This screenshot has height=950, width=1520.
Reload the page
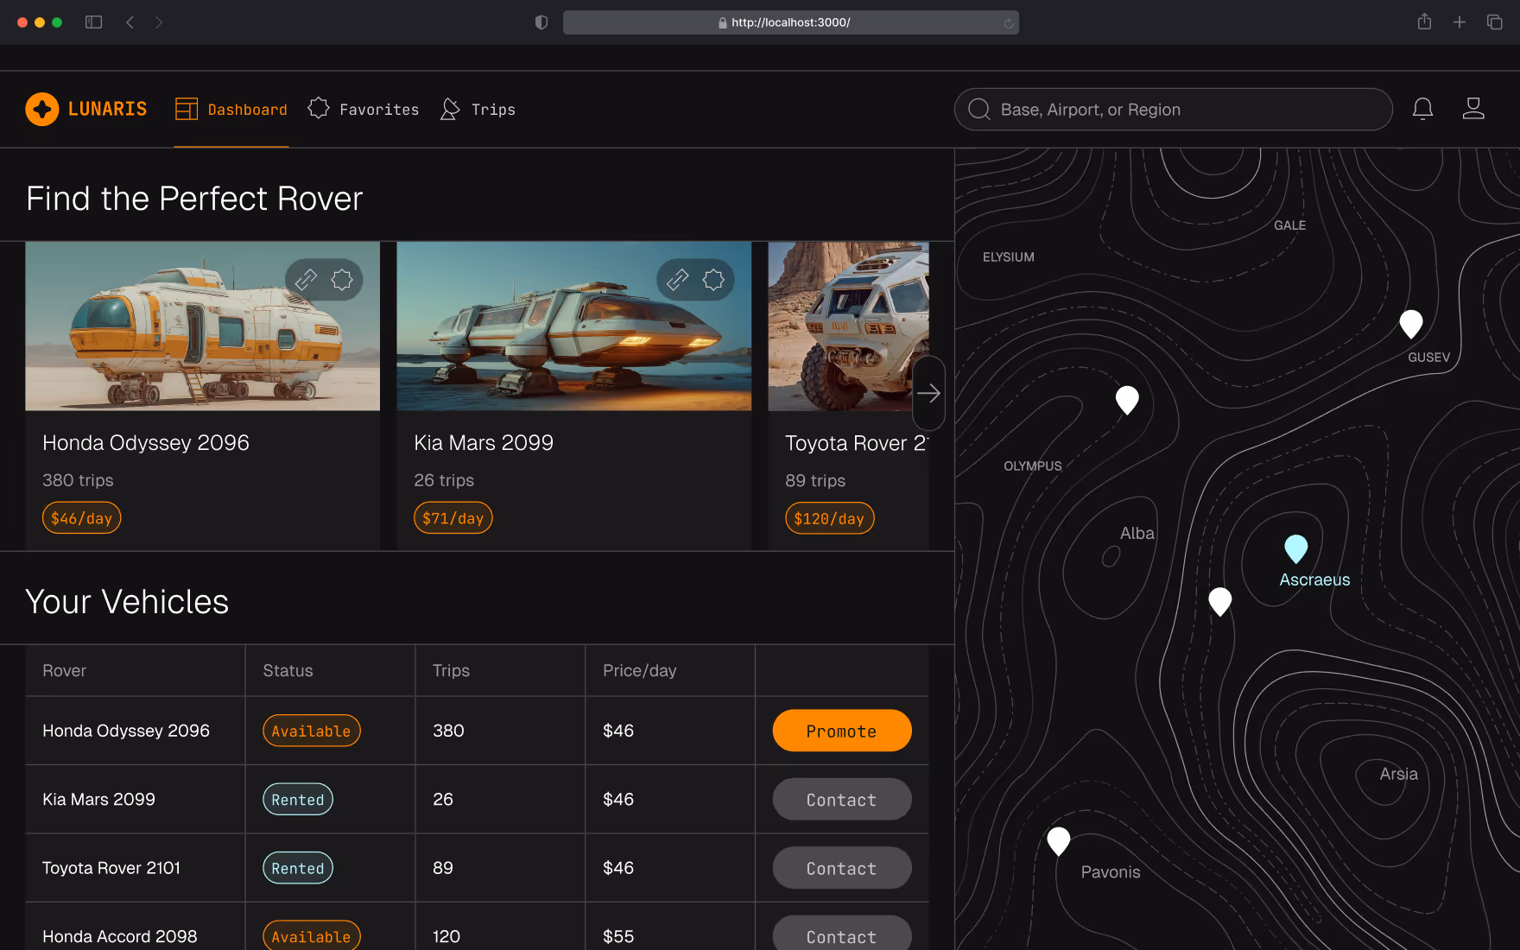(1008, 23)
